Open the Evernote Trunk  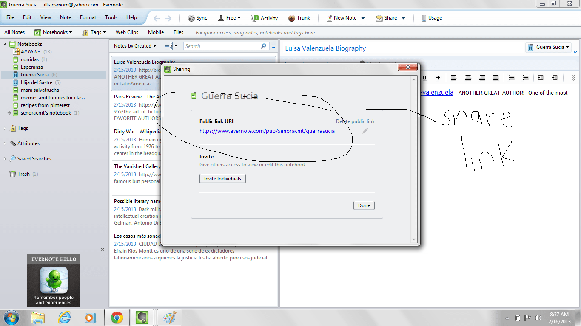(x=299, y=18)
